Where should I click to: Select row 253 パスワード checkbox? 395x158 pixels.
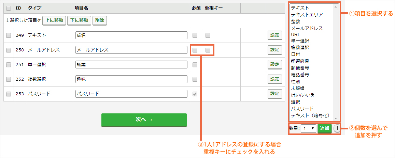(x=9, y=94)
